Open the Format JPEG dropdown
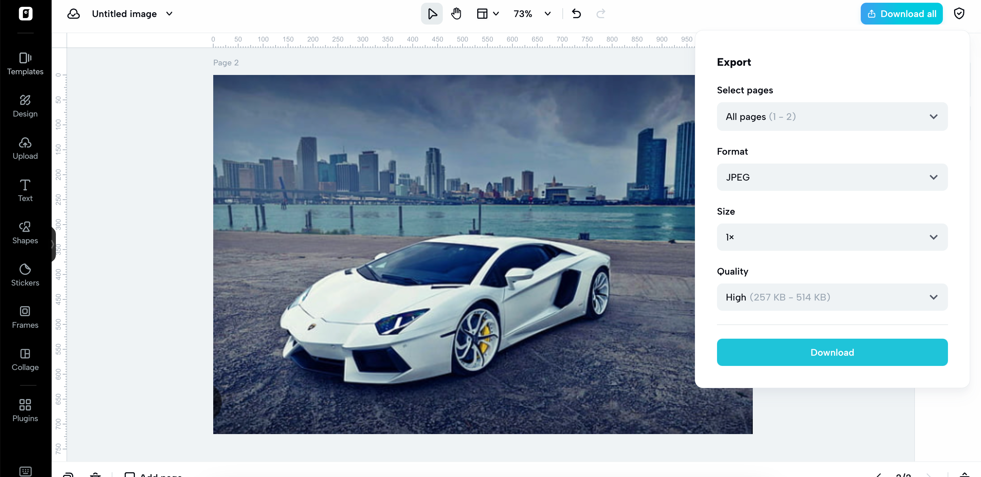 coord(832,177)
